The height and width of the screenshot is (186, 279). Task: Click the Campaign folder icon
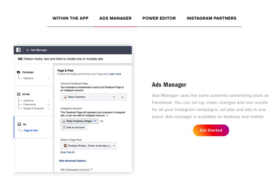point(19,72)
